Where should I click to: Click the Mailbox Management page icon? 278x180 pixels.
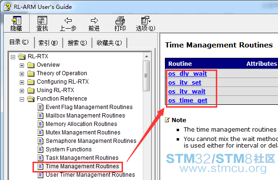tap(41, 116)
